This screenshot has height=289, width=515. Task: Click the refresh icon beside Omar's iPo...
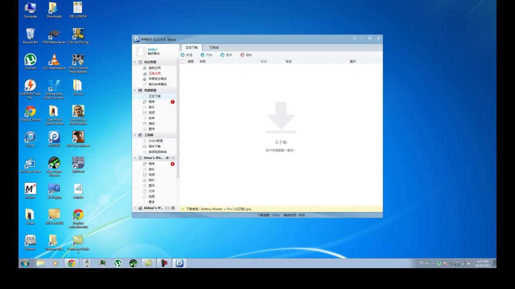tap(173, 158)
